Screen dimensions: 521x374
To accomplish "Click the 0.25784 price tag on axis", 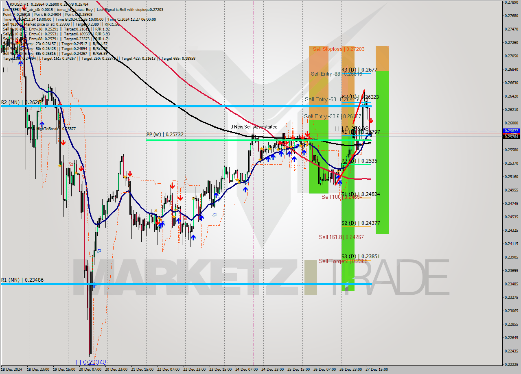I will 512,137.
